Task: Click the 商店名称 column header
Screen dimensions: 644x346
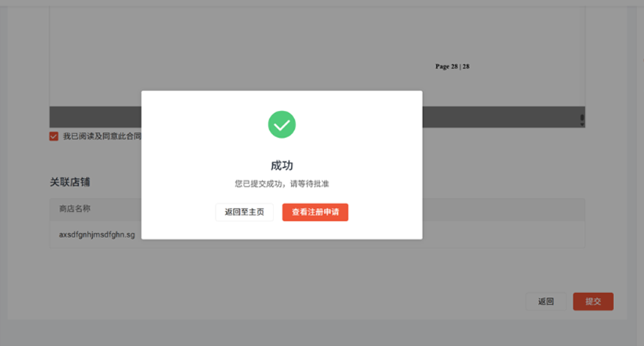Action: pyautogui.click(x=75, y=209)
